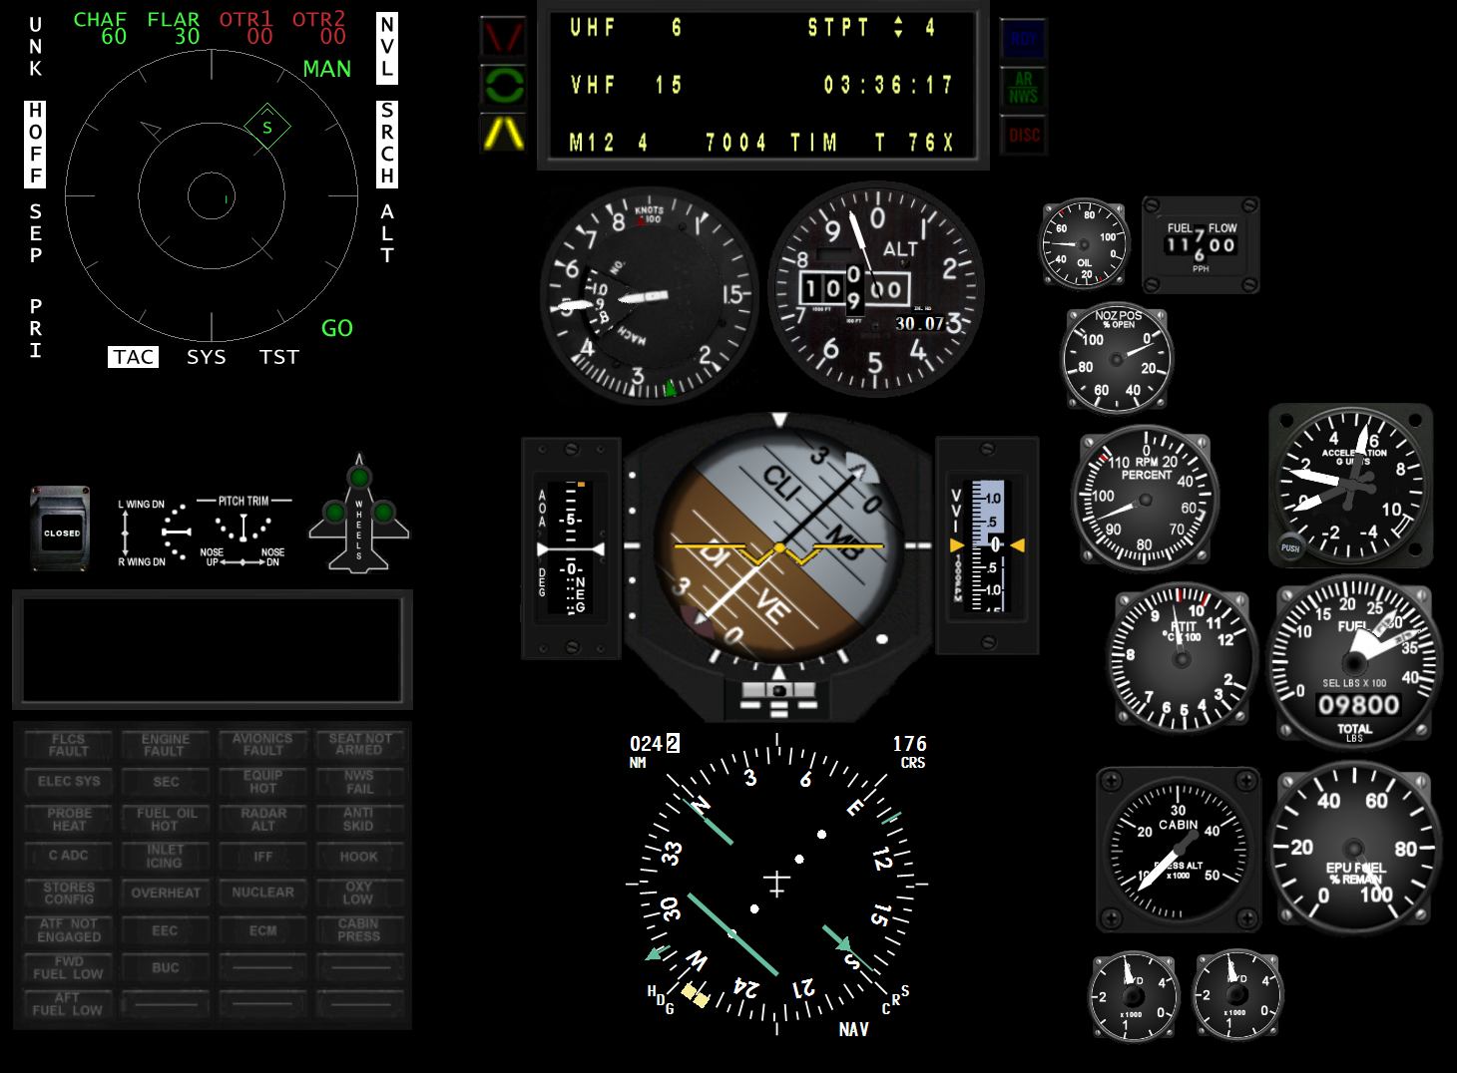Click the STPT up-down steerpoint arrows
Image resolution: width=1457 pixels, height=1073 pixels.
(898, 28)
